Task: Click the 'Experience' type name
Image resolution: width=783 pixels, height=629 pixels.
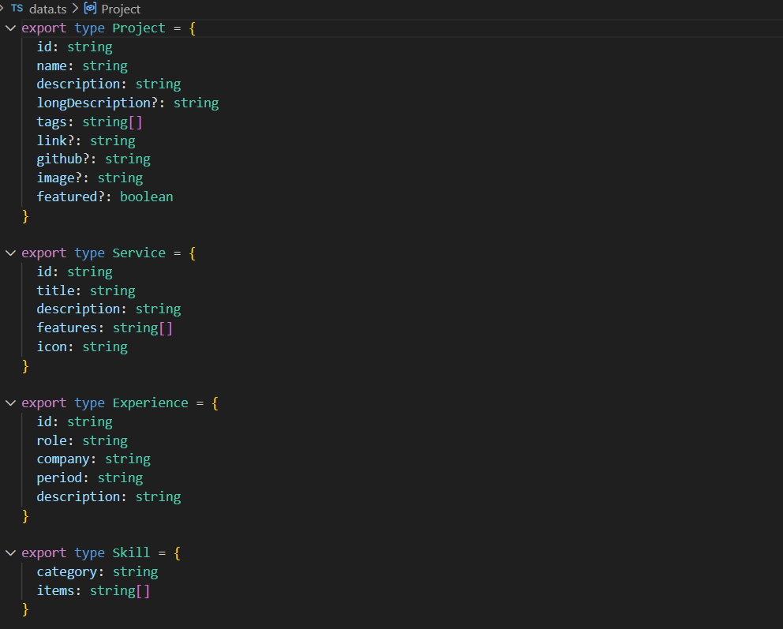Action: tap(150, 402)
